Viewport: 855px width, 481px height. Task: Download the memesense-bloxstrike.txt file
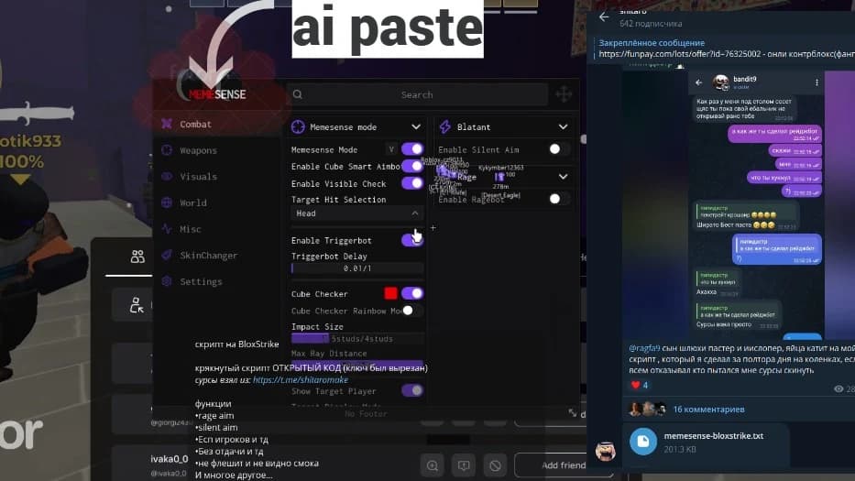[x=643, y=442]
